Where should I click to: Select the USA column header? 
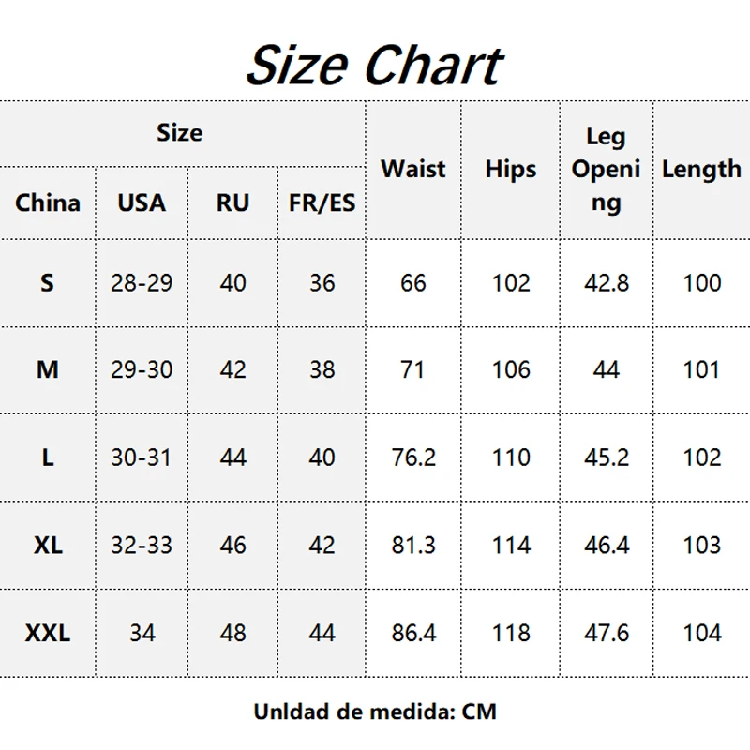142,202
